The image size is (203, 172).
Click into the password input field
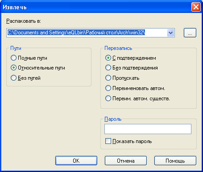tap(148, 129)
